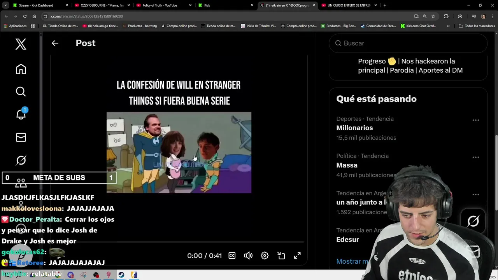Open more options for Massa trend
Image resolution: width=498 pixels, height=280 pixels.
click(475, 157)
